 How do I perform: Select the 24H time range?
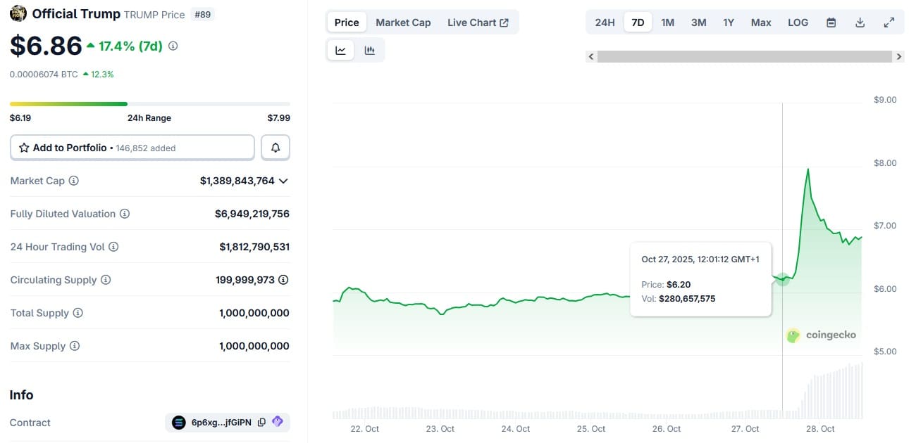(605, 23)
